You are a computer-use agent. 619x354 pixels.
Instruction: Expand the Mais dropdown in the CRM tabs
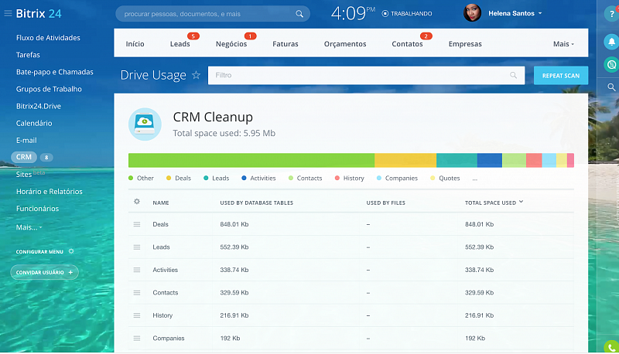563,44
